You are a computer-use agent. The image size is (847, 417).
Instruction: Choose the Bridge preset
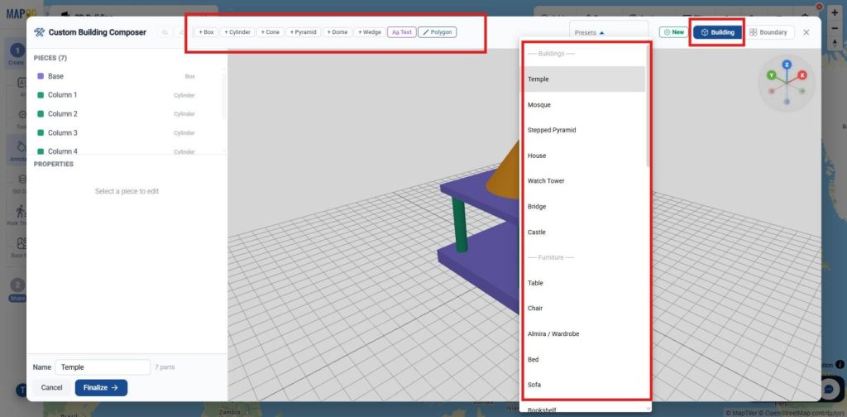coord(583,207)
